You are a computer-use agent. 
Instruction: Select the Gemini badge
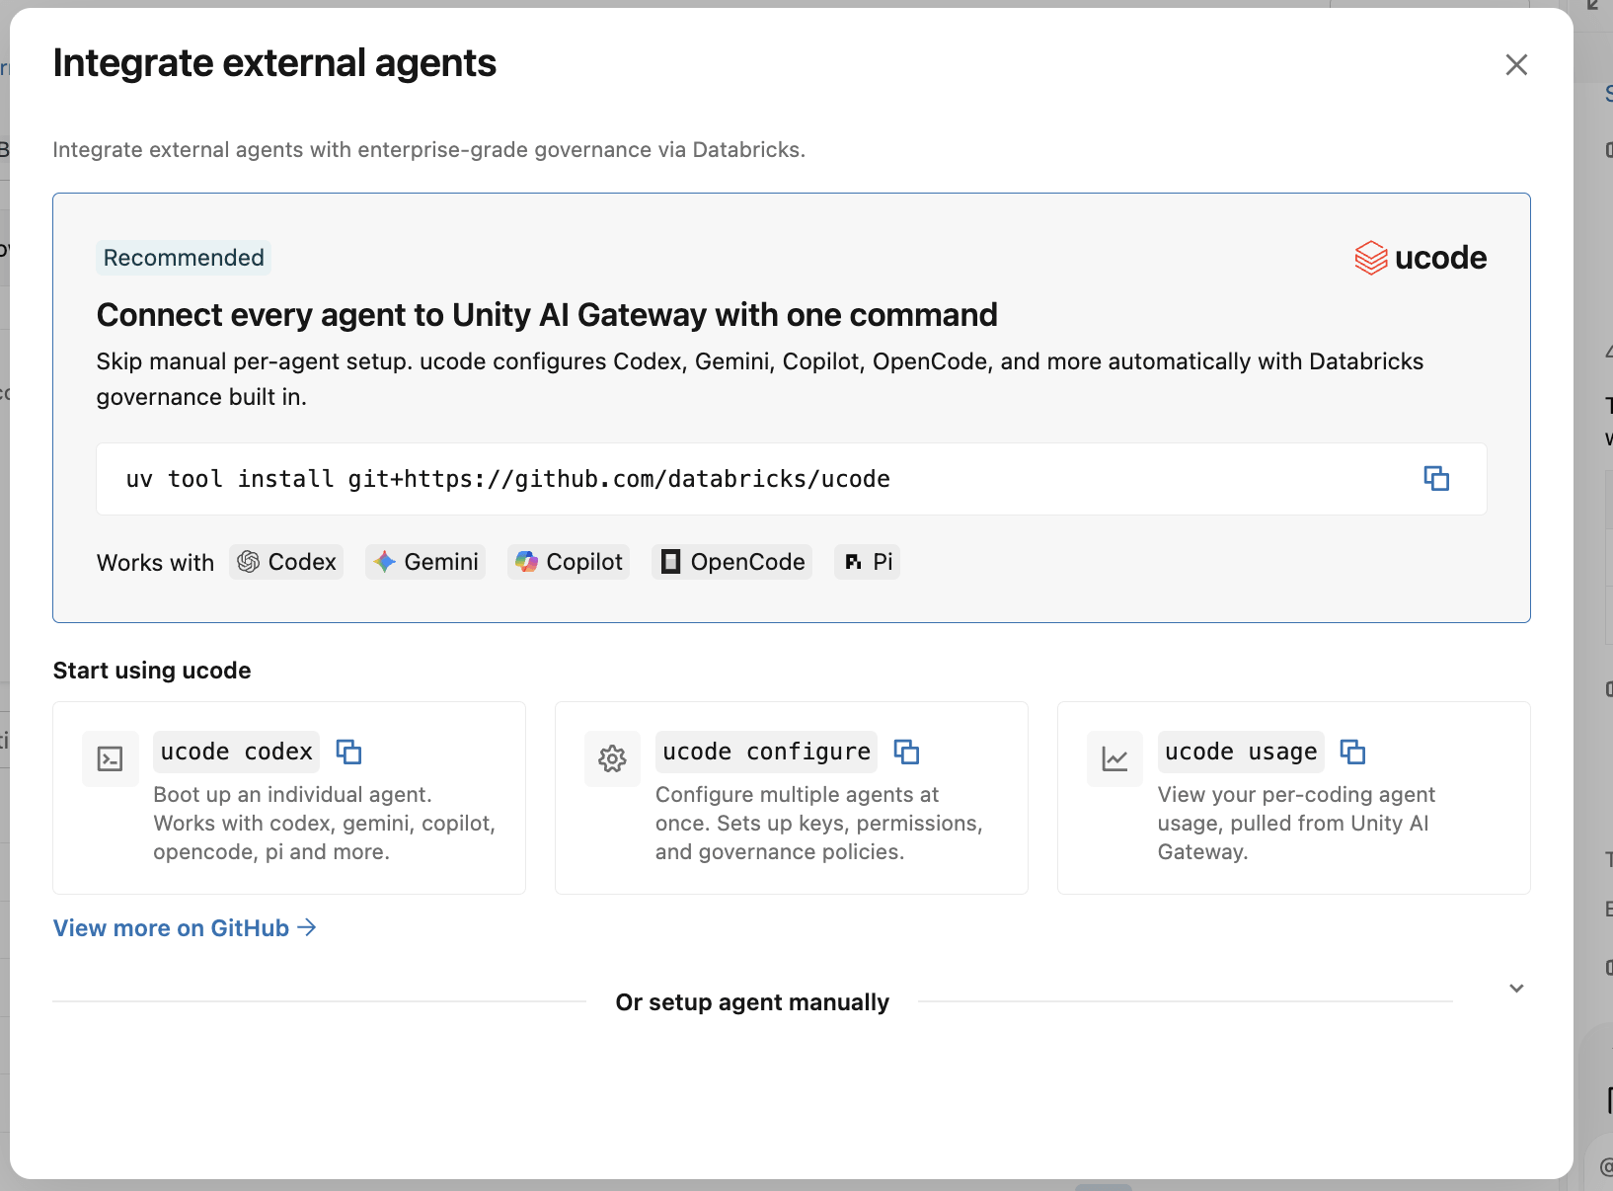pyautogui.click(x=425, y=562)
